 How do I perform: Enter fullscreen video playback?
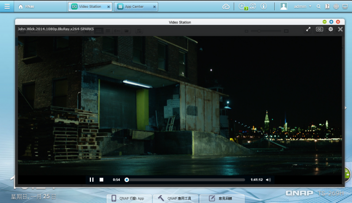308,29
